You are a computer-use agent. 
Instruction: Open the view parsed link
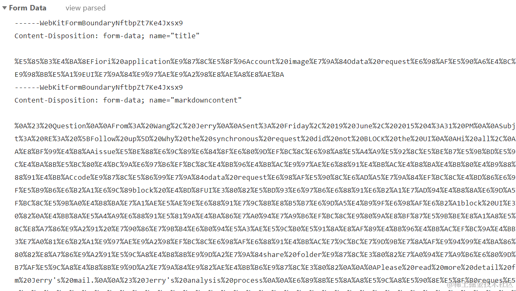[85, 8]
